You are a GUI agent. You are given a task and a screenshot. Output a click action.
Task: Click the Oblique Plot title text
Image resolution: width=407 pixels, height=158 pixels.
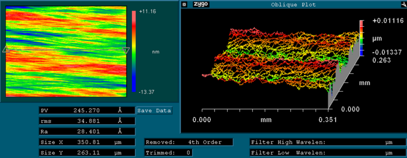pos(294,5)
